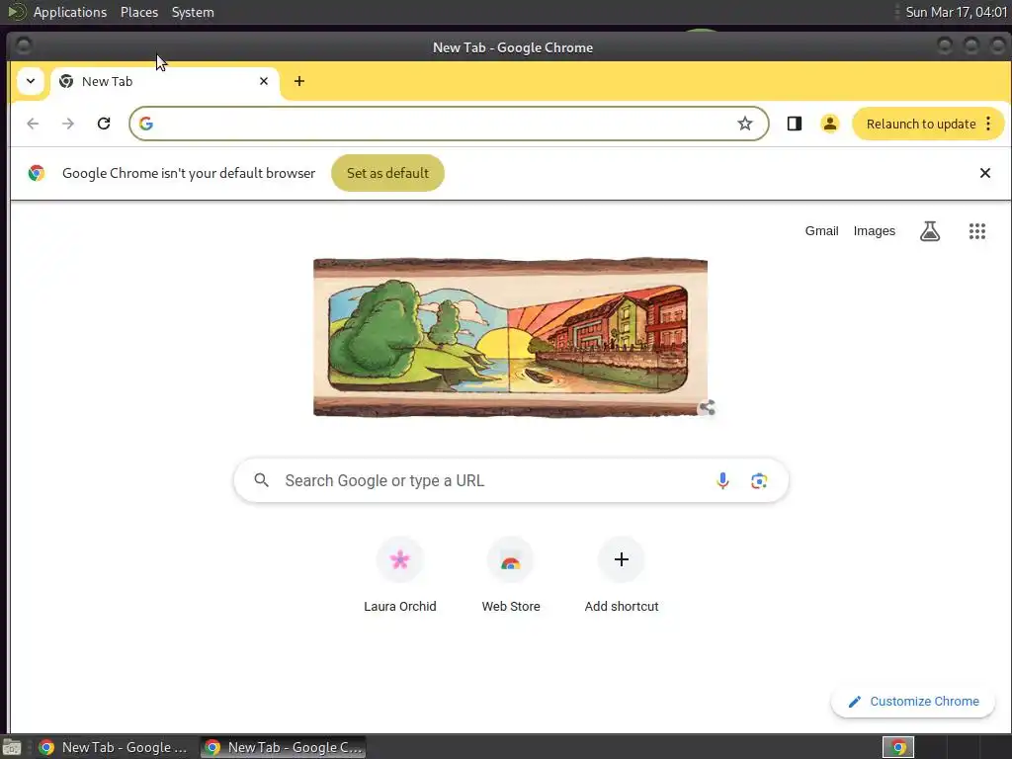Open the Laura Orchid shortcut
This screenshot has height=759, width=1012.
(400, 574)
